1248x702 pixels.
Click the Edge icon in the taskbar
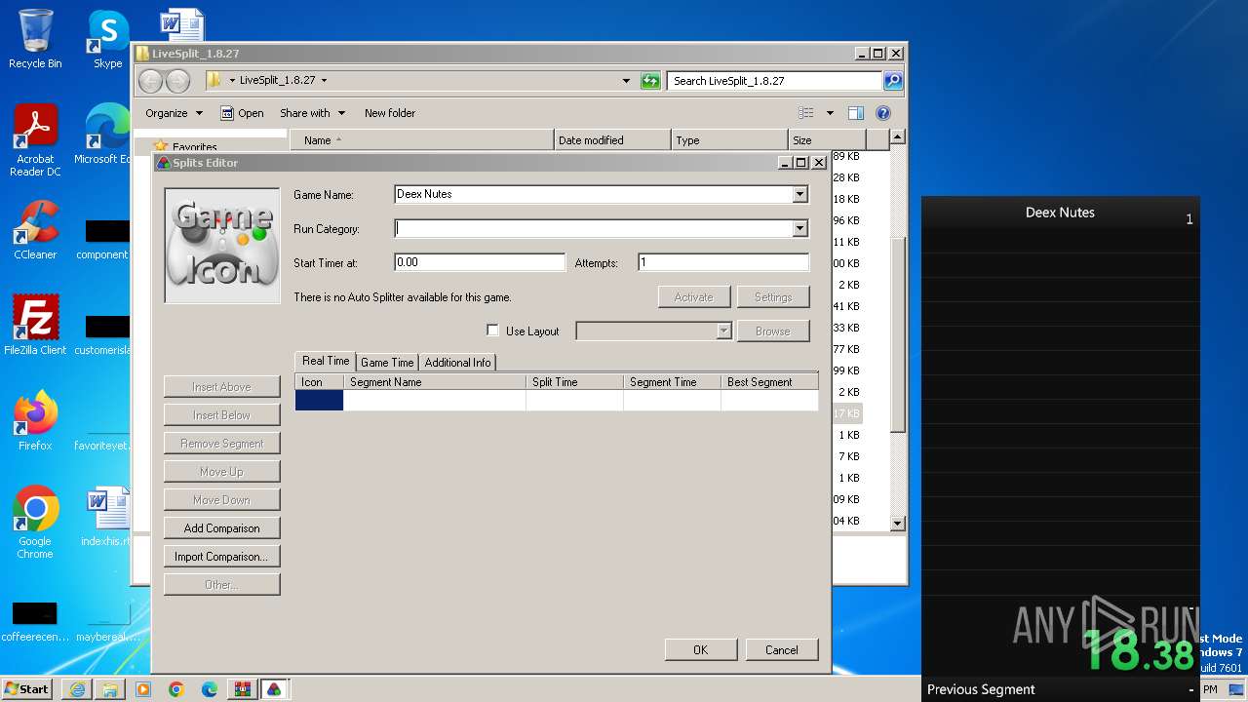click(210, 689)
